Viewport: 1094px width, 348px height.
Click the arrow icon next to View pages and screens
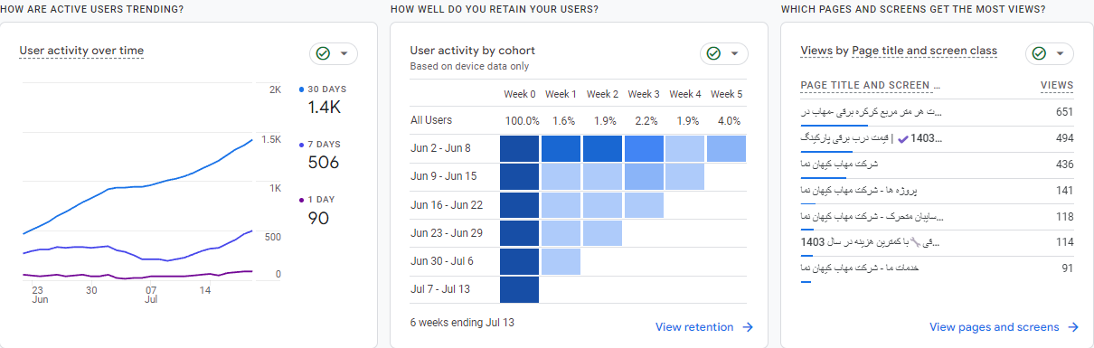(1073, 327)
